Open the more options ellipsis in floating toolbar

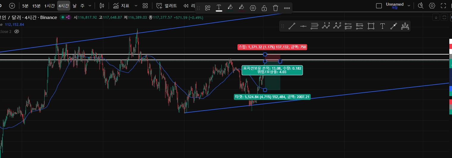pos(287,8)
